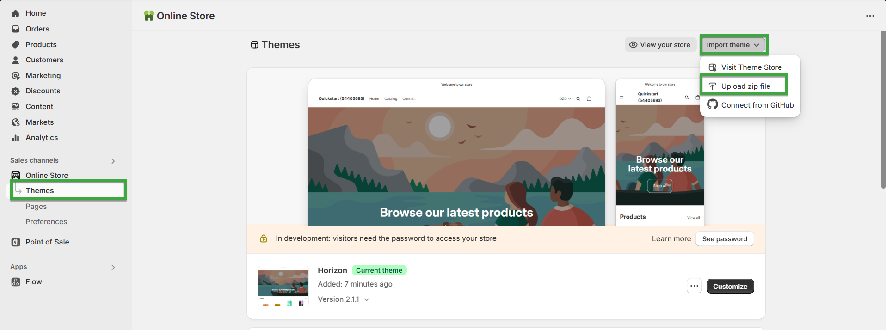Open the three-dot menu at top right
The height and width of the screenshot is (330, 886).
870,16
